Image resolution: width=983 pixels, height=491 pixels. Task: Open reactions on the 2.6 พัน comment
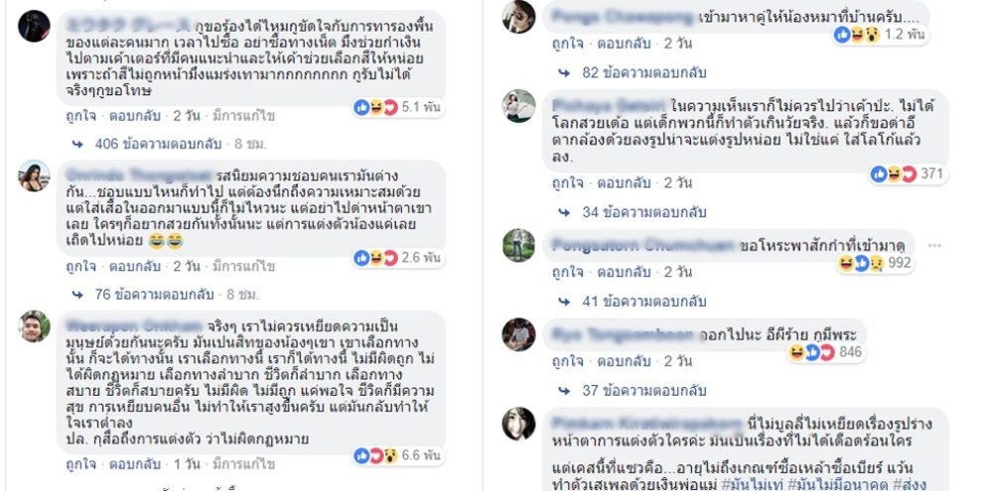[398, 257]
